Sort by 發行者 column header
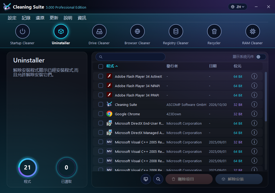This screenshot has height=193, width=275. click(172, 66)
